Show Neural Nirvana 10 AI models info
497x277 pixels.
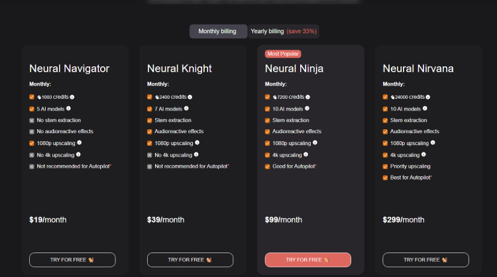point(425,109)
